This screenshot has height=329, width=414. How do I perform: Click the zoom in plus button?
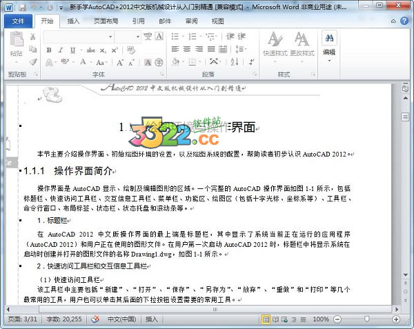point(396,319)
